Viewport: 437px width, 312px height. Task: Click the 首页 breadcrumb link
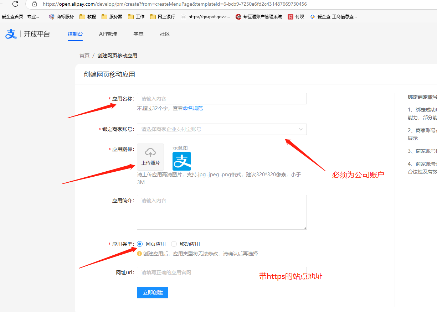[x=84, y=56]
